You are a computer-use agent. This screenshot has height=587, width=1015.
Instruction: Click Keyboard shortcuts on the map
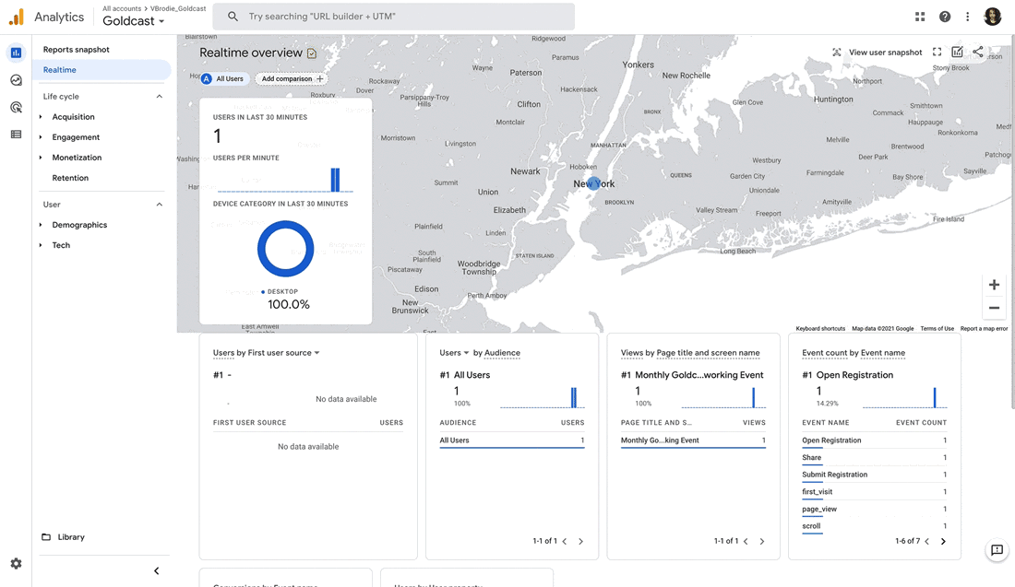[820, 328]
